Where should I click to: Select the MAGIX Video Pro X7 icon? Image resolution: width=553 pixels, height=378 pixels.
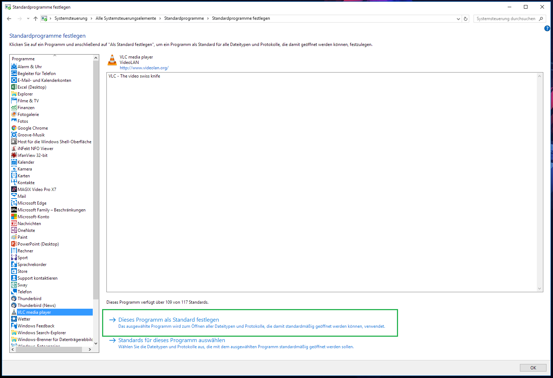[x=14, y=189]
